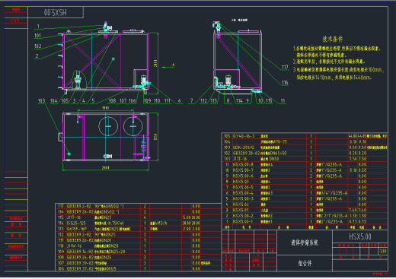This screenshot has width=396, height=279.
Task: Click the rotated drawing number box top-left
Action: point(56,12)
